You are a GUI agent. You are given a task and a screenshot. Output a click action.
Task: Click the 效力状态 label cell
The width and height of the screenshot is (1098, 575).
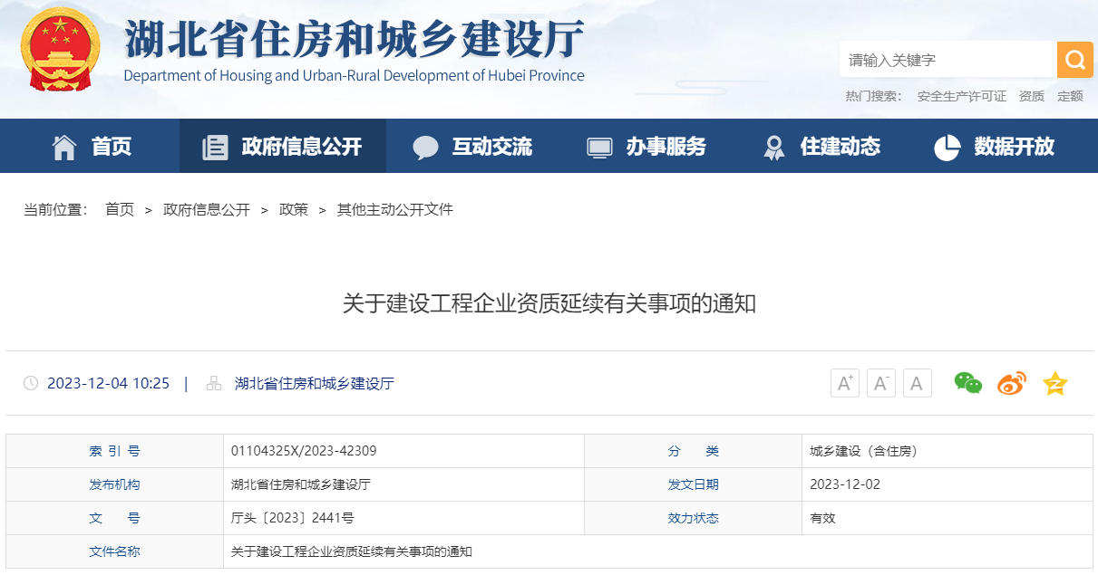pos(694,518)
